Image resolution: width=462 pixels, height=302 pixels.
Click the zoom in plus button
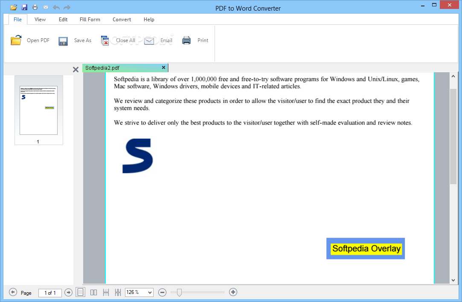[x=233, y=292]
